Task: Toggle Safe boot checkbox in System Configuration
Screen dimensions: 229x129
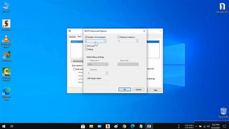Action: point(74,69)
